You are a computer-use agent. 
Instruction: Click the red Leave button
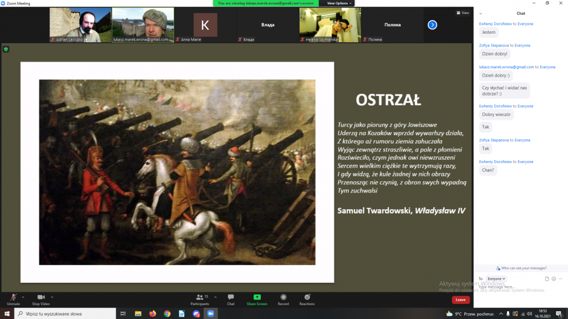point(460,300)
